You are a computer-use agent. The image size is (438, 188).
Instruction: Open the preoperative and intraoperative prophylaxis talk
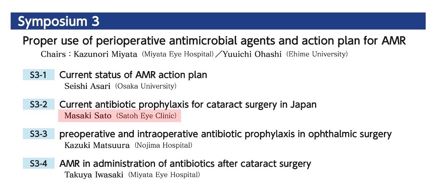(x=226, y=134)
